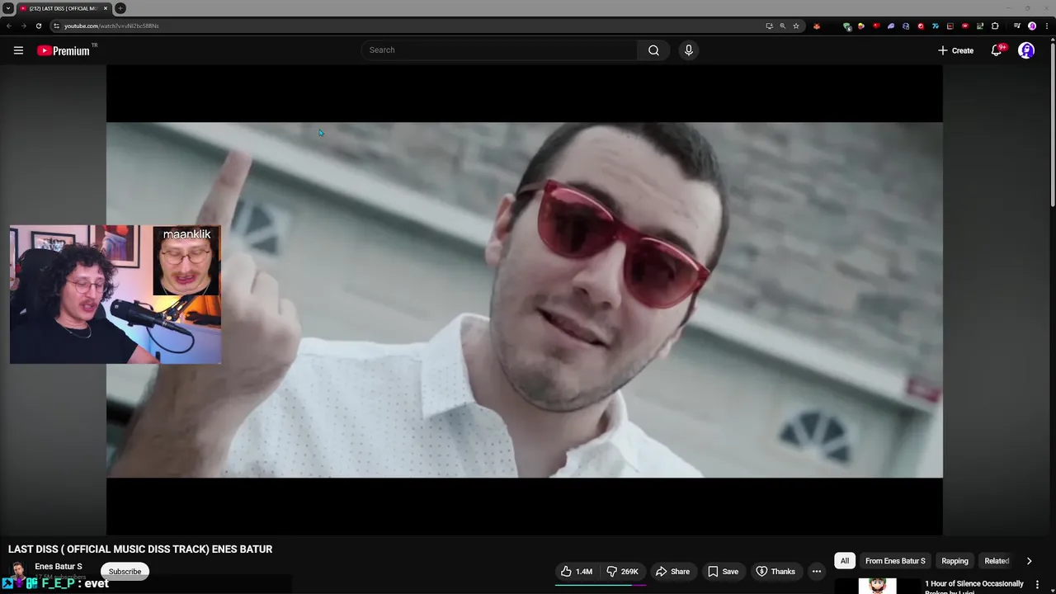This screenshot has width=1056, height=594.
Task: Subscribe to Enes Batur S
Action: point(125,572)
